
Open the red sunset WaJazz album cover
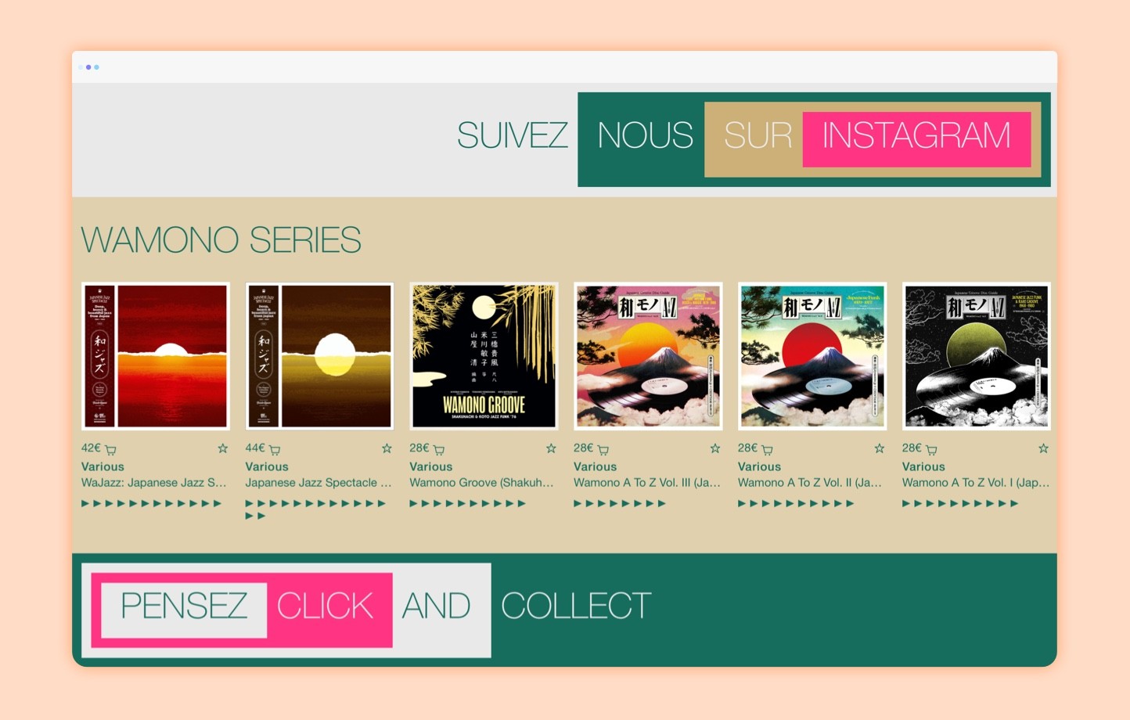[x=156, y=356]
